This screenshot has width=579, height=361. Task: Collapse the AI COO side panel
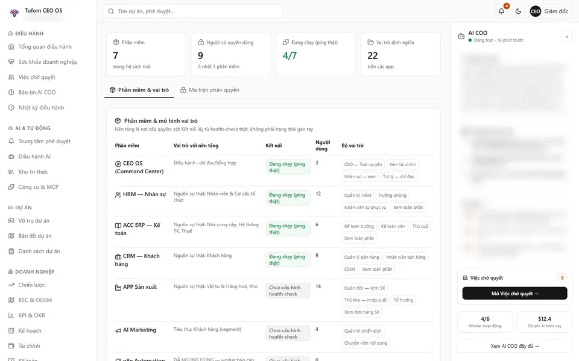pyautogui.click(x=567, y=37)
